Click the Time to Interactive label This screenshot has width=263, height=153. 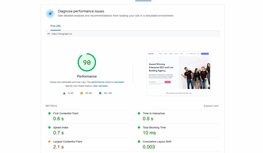pos(154,113)
